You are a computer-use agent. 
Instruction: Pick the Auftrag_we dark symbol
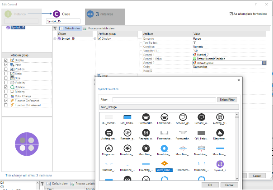pyautogui.click(x=109, y=135)
